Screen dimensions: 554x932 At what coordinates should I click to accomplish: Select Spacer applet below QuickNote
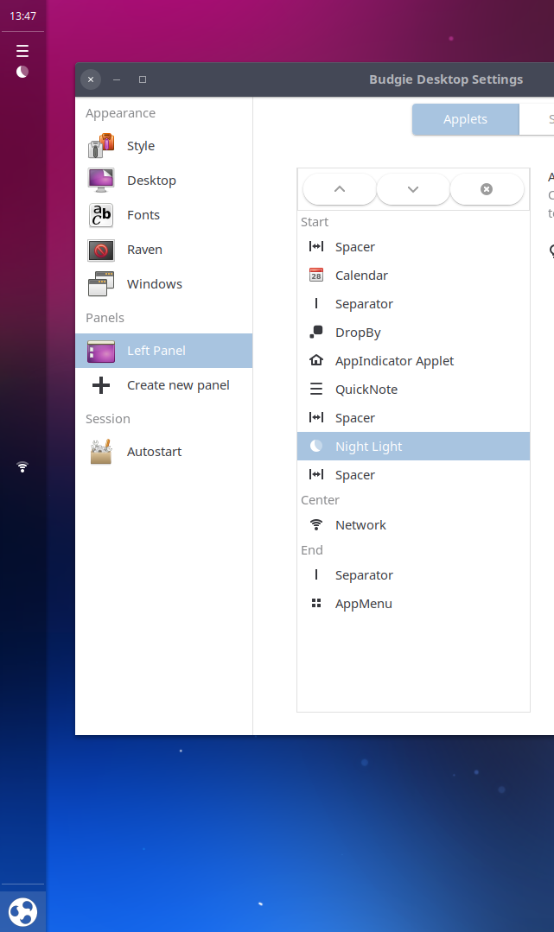click(x=413, y=418)
